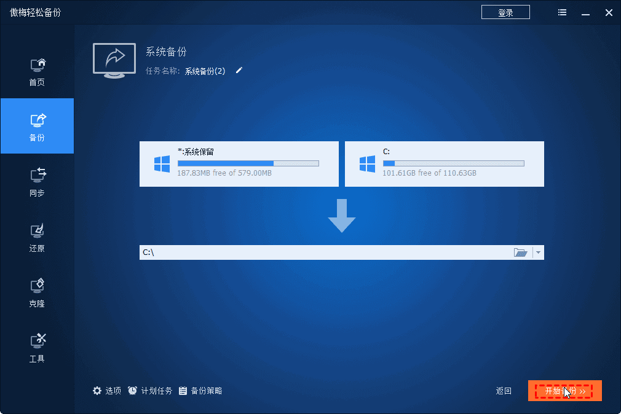Viewport: 621px width, 414px height.
Task: Start backup with 开始备份 button
Action: coord(564,391)
